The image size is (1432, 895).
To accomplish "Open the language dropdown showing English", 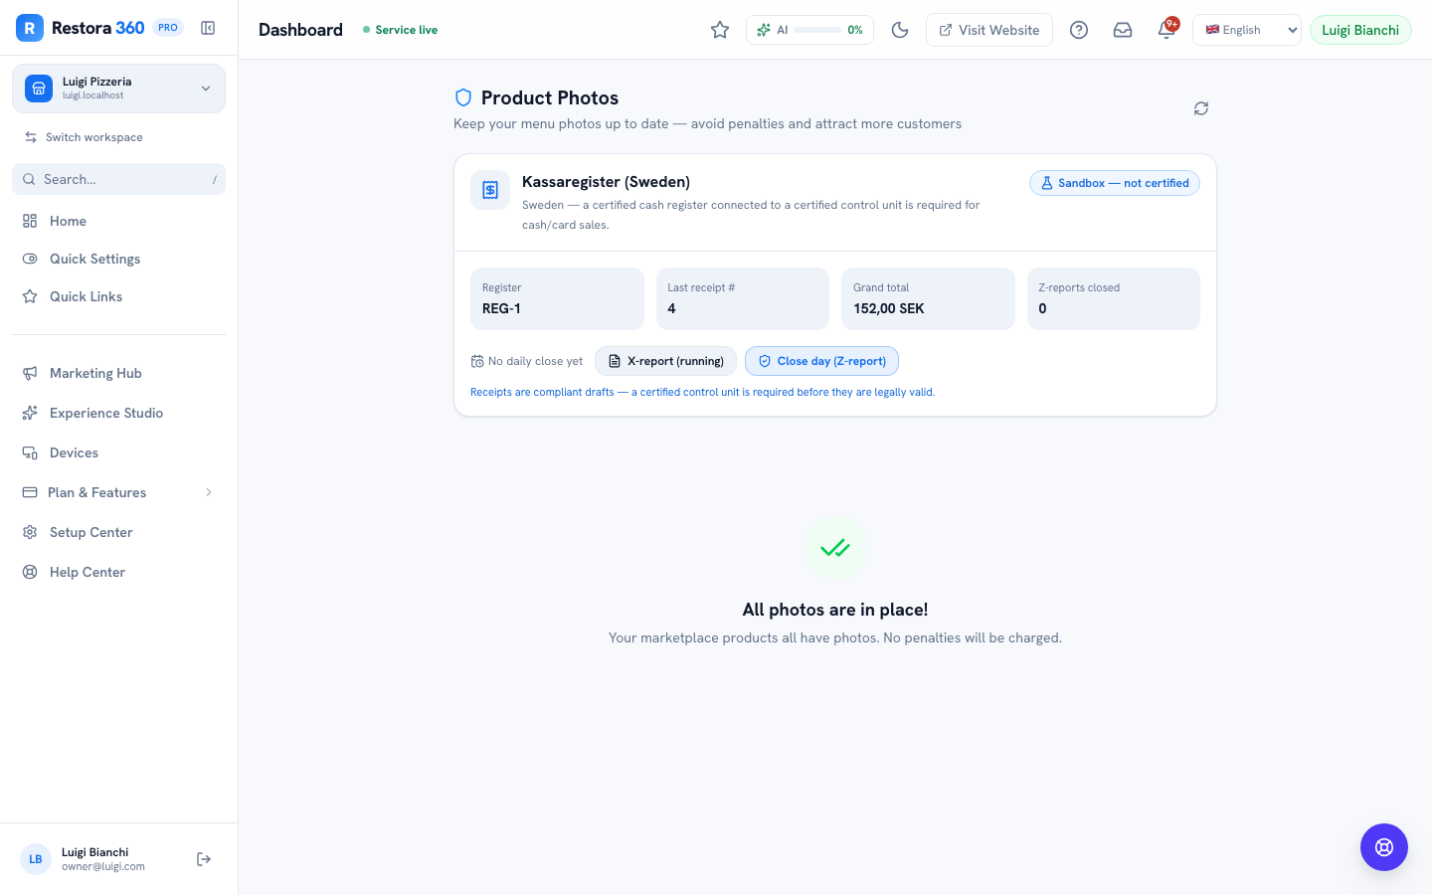I will click(x=1247, y=30).
